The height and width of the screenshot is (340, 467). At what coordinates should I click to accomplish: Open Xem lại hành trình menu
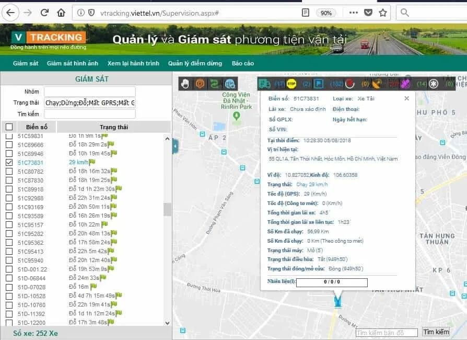click(x=133, y=63)
